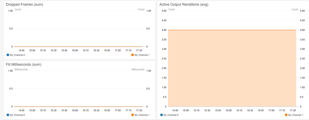
Task: Click the 17:30 time label in Dropped Frames chart
Action: (139, 51)
